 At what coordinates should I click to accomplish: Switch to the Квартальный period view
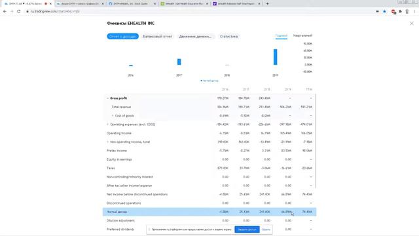(x=302, y=35)
